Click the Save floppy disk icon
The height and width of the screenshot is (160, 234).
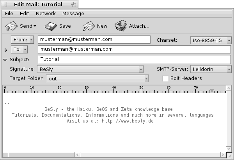click(51, 26)
